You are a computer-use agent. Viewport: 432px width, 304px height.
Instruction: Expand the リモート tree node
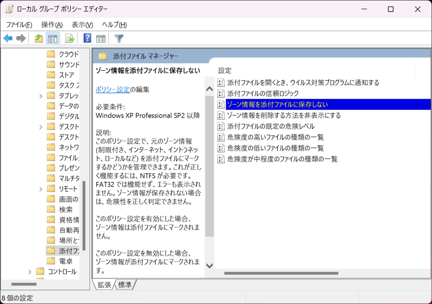click(x=41, y=189)
